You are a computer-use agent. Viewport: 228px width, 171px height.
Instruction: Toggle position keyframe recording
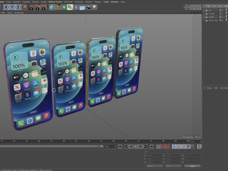[x=174, y=147]
